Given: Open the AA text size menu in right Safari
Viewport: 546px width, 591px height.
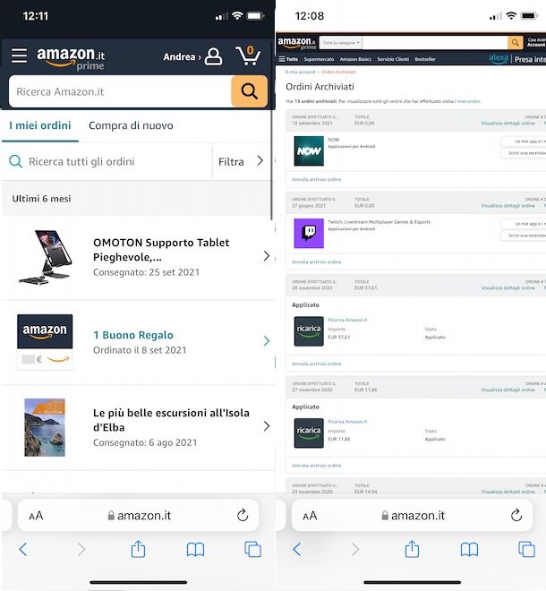Looking at the screenshot, I should click(x=310, y=516).
